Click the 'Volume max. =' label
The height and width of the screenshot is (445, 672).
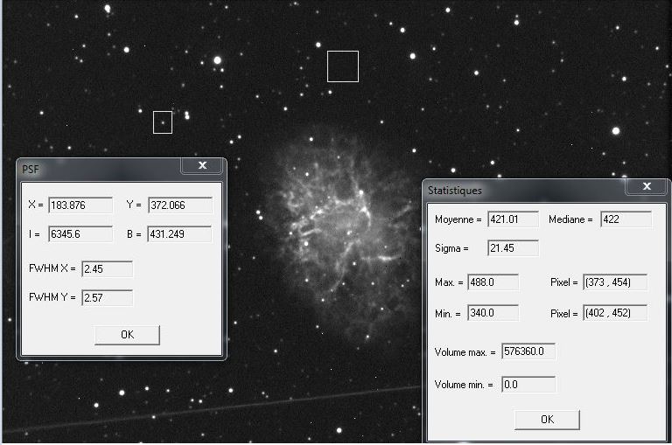pos(465,352)
